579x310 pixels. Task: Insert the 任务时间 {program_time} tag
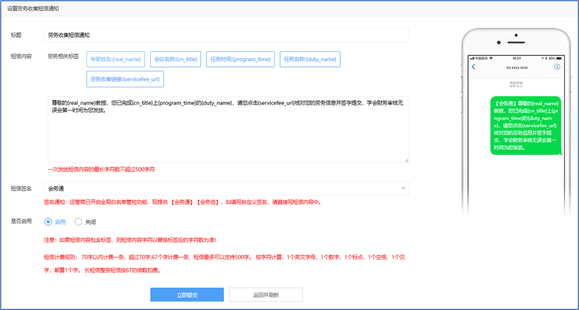point(241,59)
